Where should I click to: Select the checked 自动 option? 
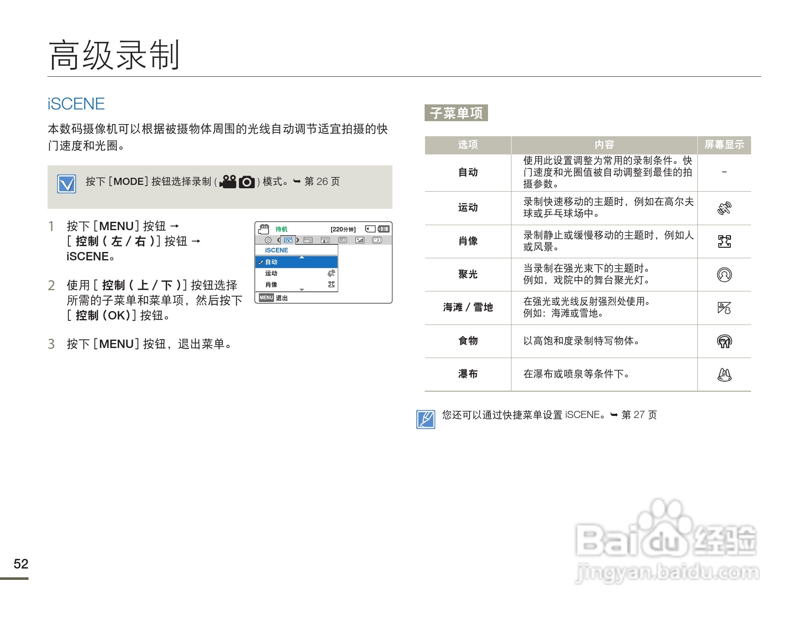pos(274,262)
